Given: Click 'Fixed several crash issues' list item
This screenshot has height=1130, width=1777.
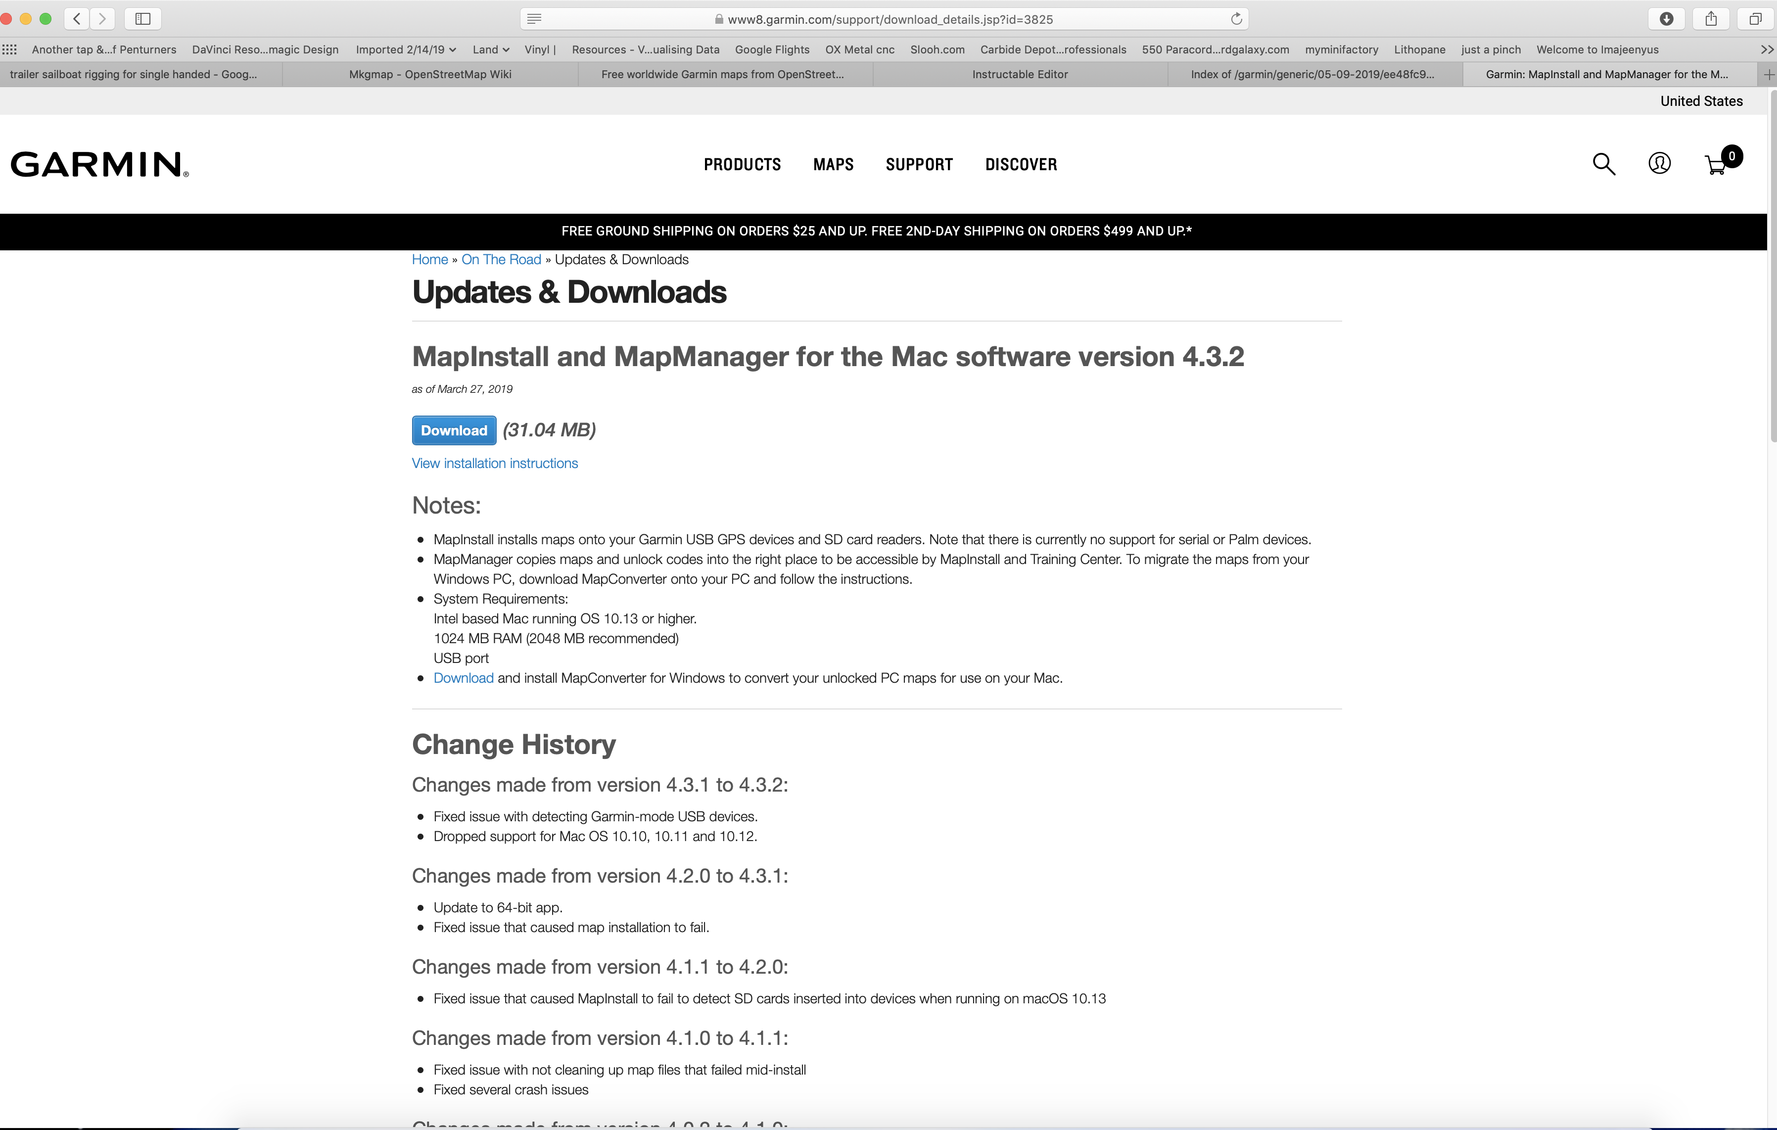Looking at the screenshot, I should coord(511,1090).
